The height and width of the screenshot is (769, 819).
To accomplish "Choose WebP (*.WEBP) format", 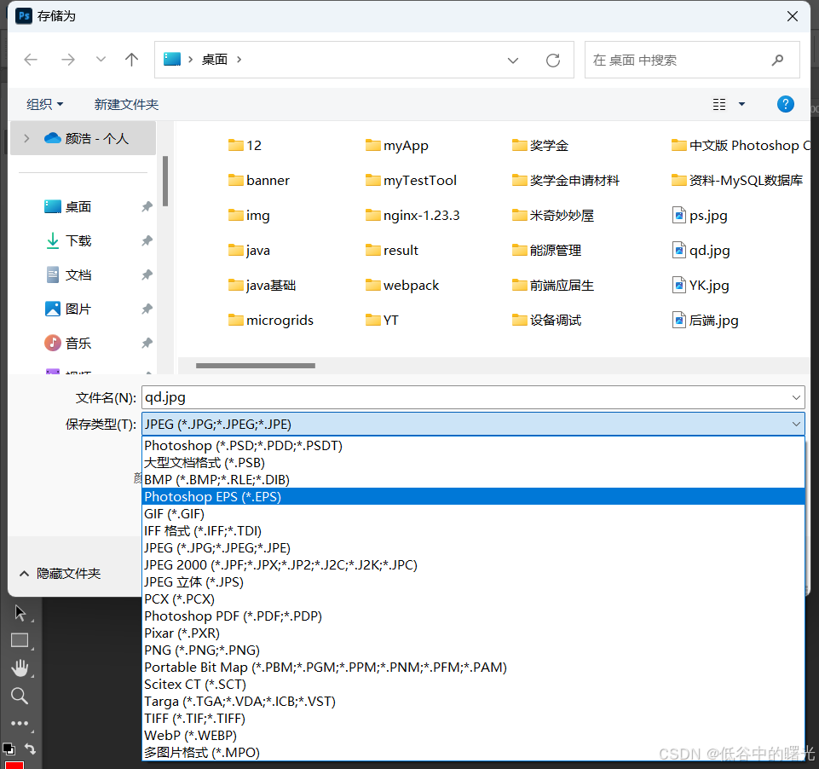I will pyautogui.click(x=473, y=736).
